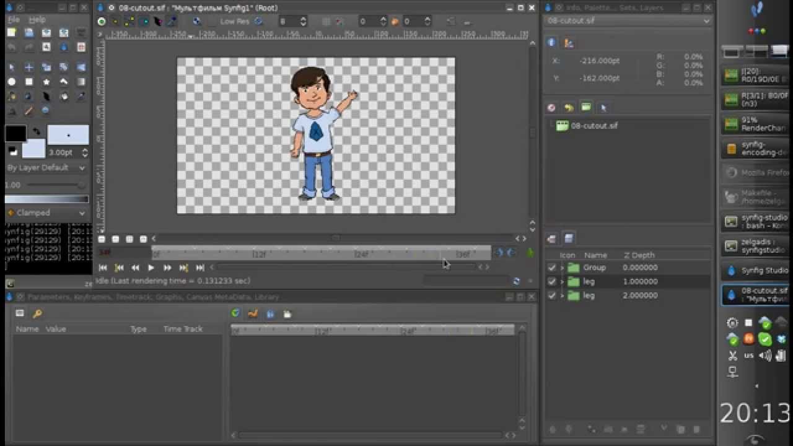
Task: Open the File menu in toolbox
Action: click(14, 20)
